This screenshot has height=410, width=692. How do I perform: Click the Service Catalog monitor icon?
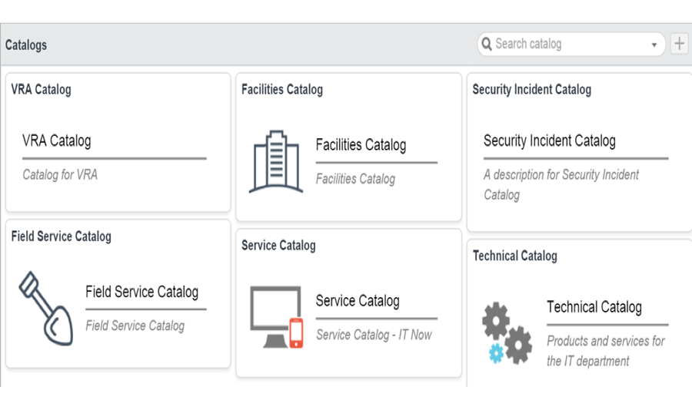(x=277, y=317)
